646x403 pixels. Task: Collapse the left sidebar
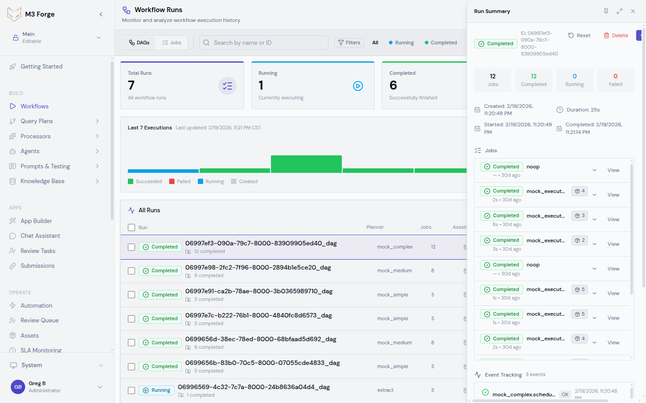click(x=101, y=14)
